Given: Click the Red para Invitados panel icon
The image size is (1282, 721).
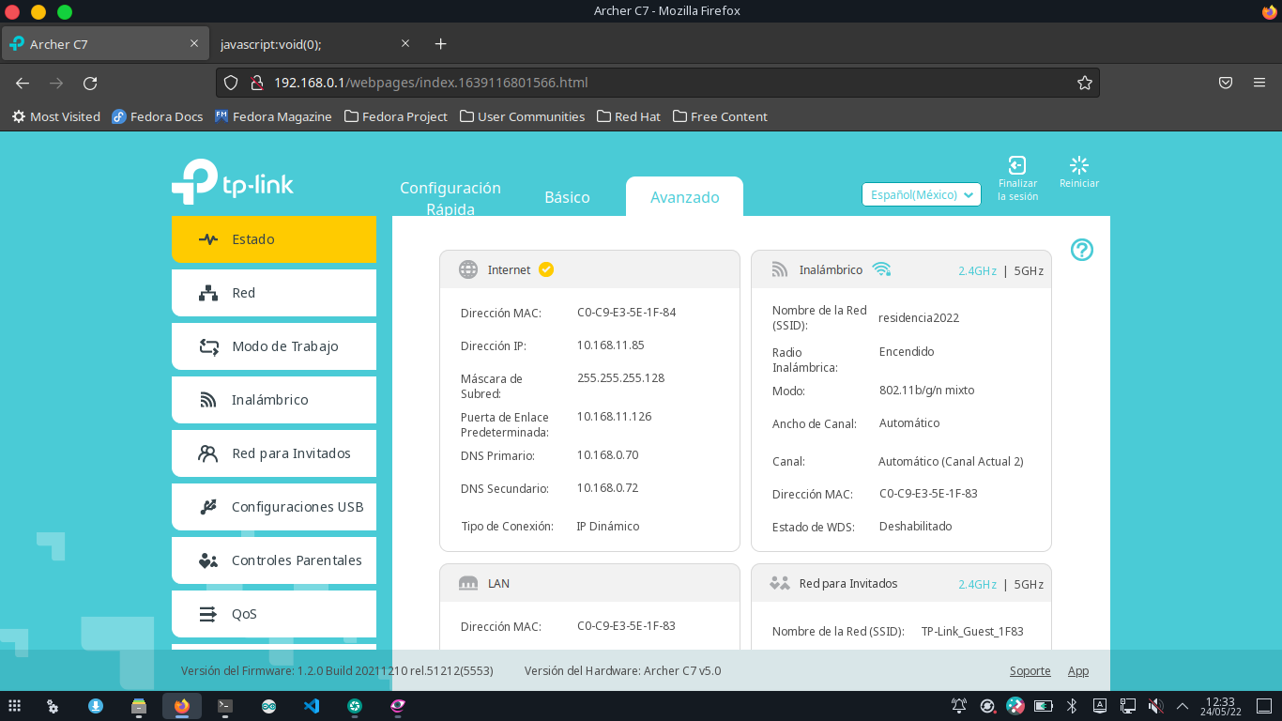Looking at the screenshot, I should point(780,583).
